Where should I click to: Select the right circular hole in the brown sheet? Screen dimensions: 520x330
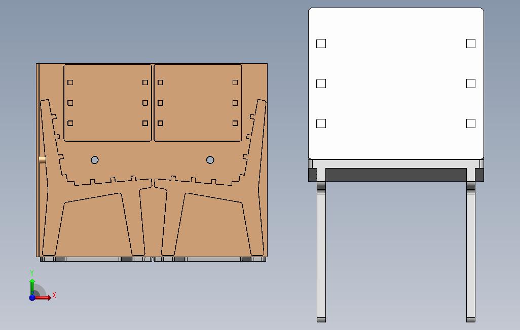click(210, 160)
